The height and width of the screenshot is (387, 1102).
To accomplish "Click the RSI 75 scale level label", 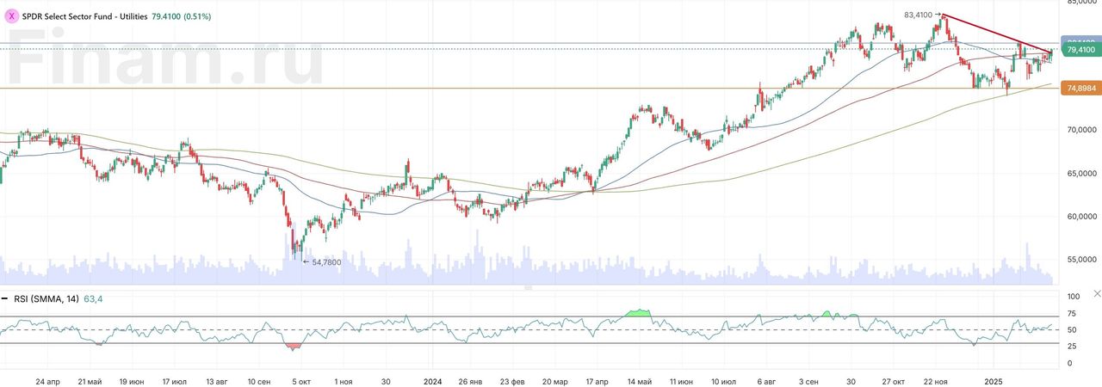I will [1073, 314].
